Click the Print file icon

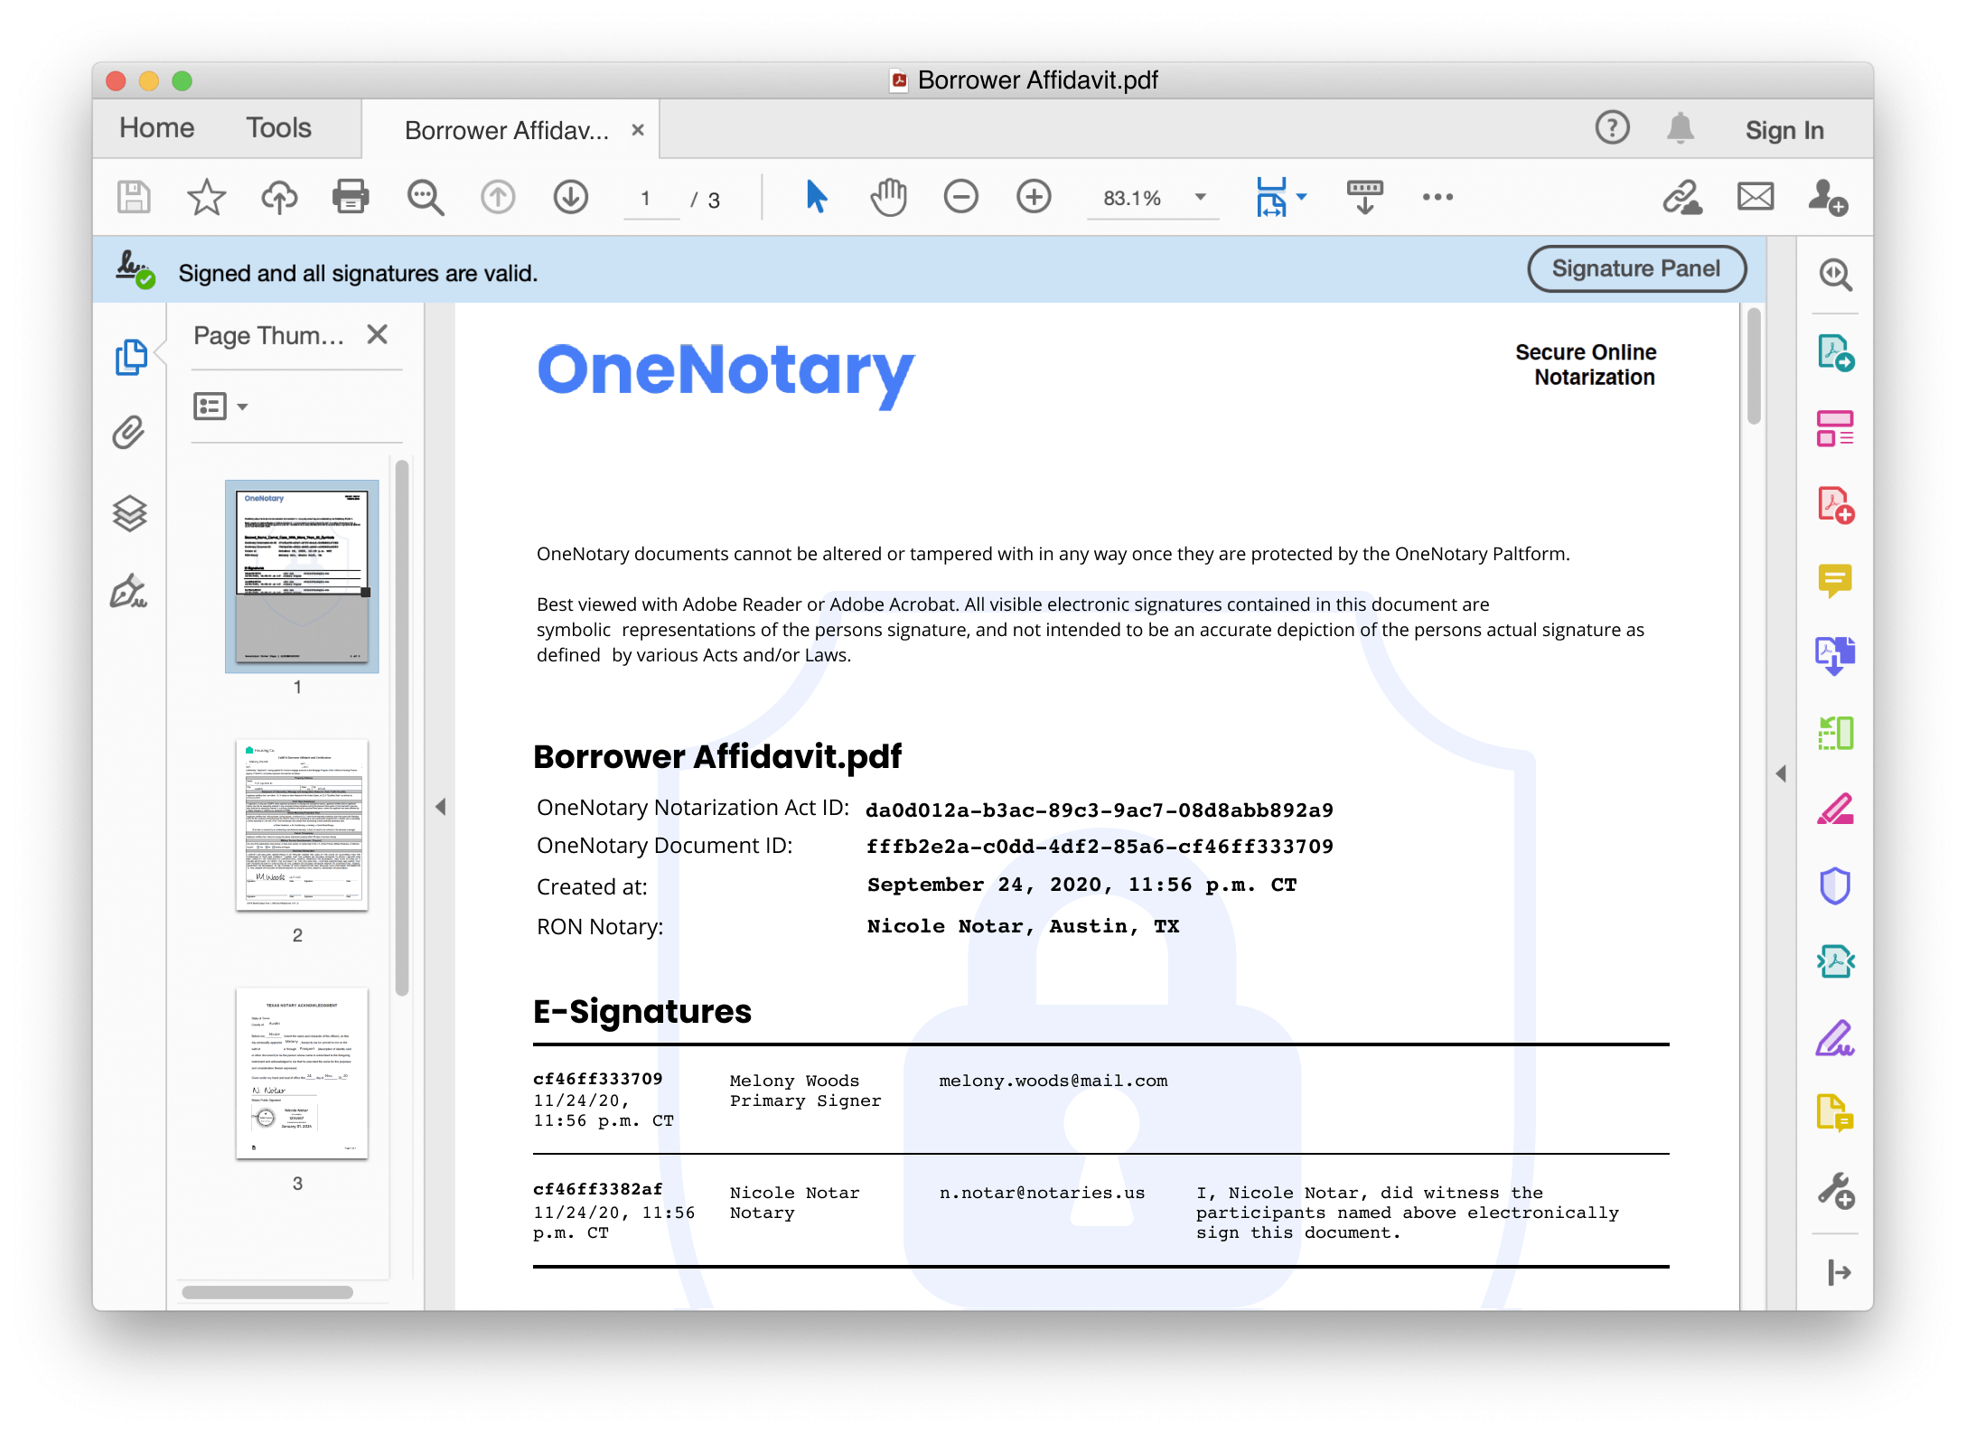coord(351,196)
